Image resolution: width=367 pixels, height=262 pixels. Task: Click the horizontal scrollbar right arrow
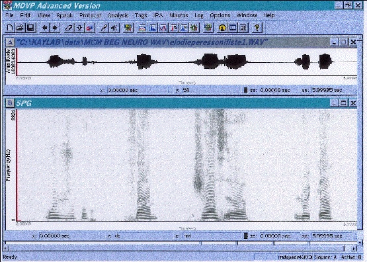[x=354, y=248]
